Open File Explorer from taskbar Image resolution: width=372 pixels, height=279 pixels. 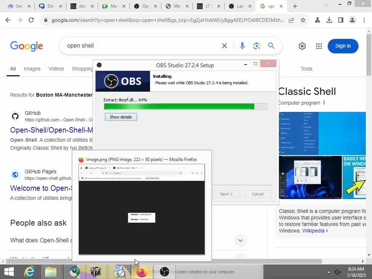click(x=51, y=272)
